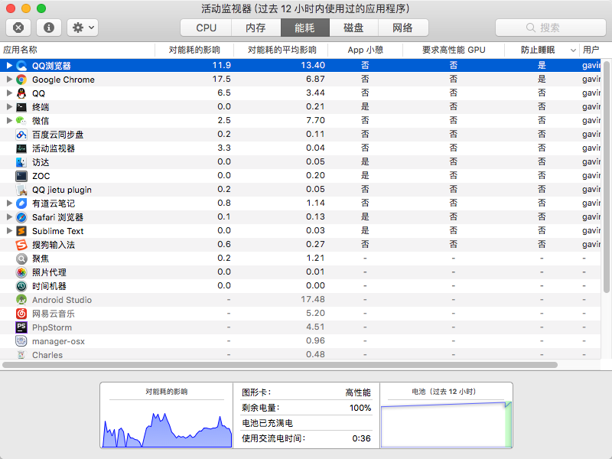Open the gear actions menu
The height and width of the screenshot is (459, 612).
tap(83, 28)
